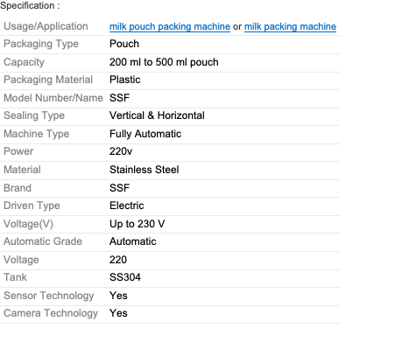Screen dimensions: 395x349
Task: Select the Usage/Application label
Action: (x=46, y=26)
